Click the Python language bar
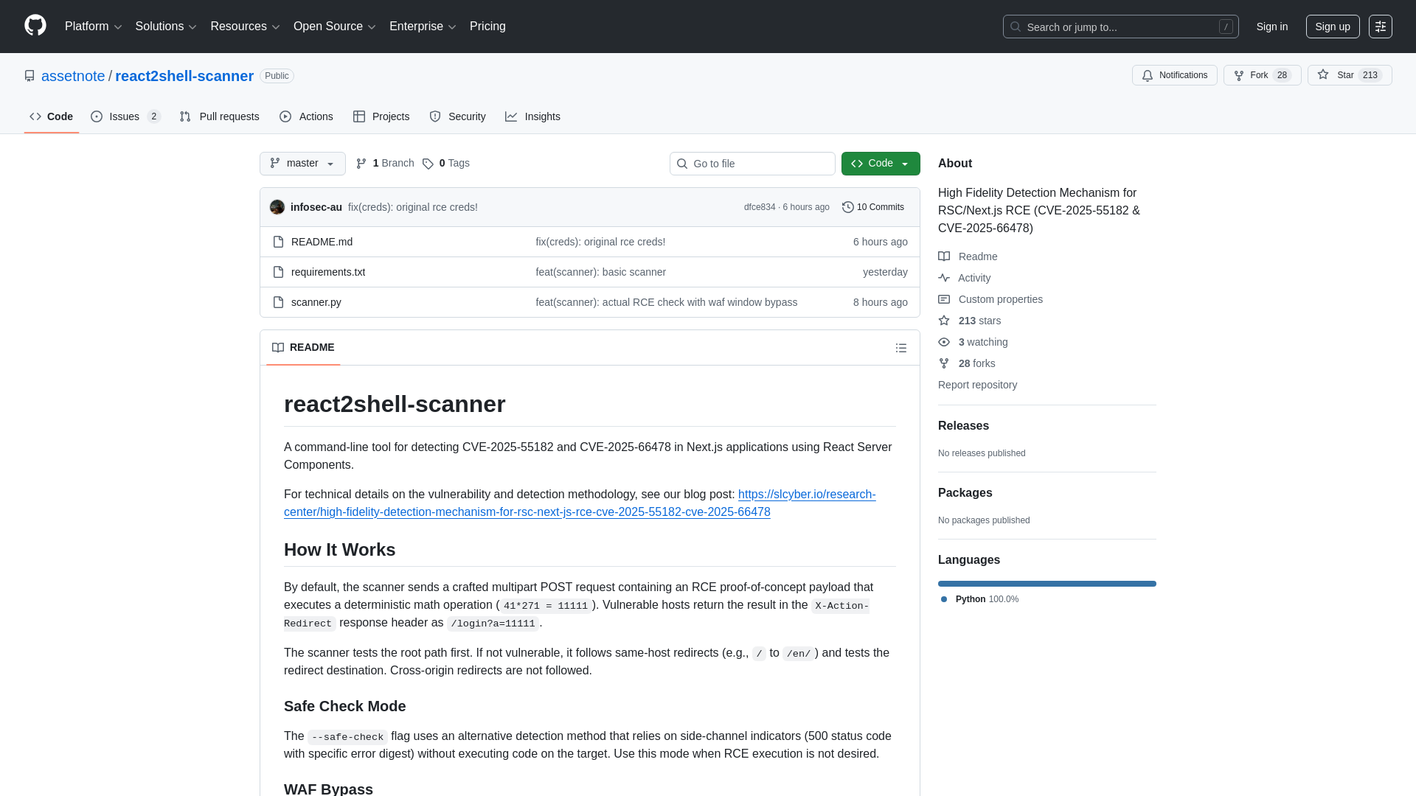This screenshot has height=796, width=1416. pyautogui.click(x=1047, y=583)
